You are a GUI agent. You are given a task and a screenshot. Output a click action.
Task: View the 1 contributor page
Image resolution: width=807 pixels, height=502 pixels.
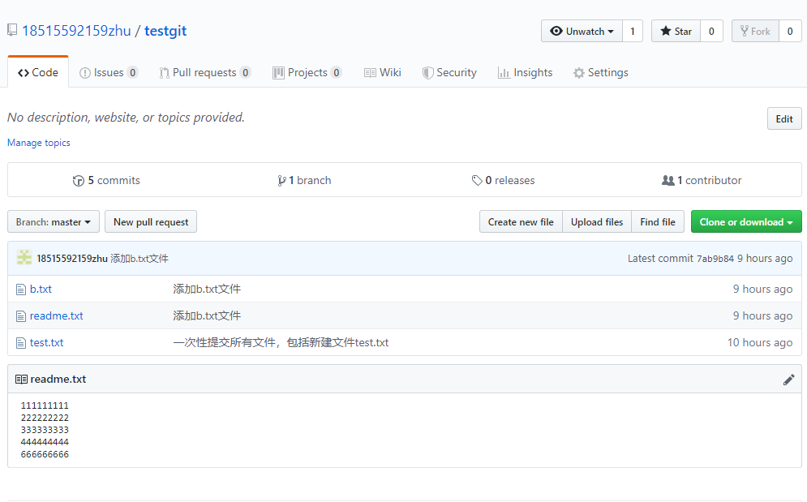[702, 180]
